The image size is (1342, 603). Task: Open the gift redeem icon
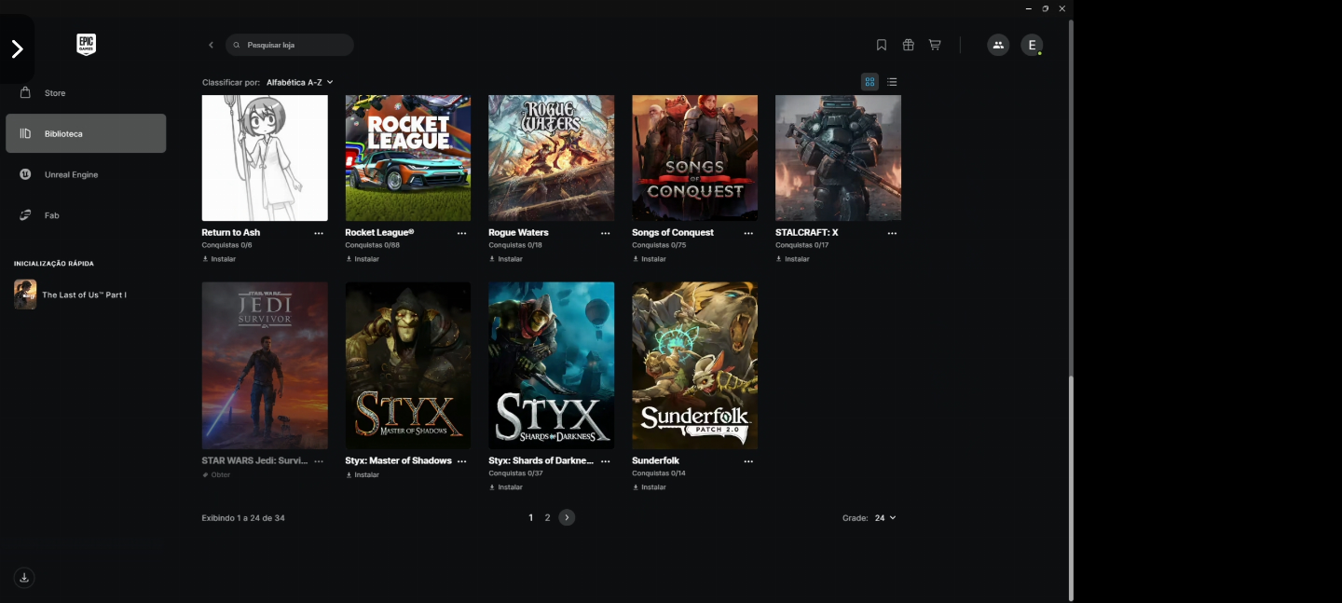[908, 45]
